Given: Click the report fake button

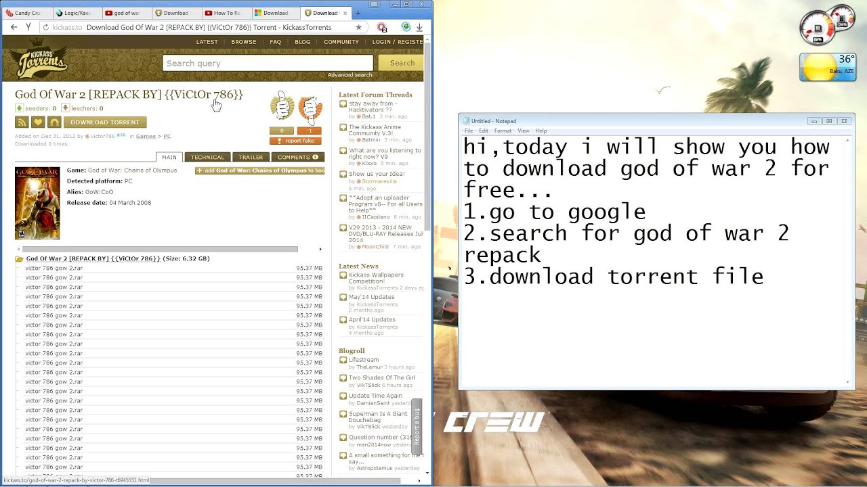Looking at the screenshot, I should 295,141.
